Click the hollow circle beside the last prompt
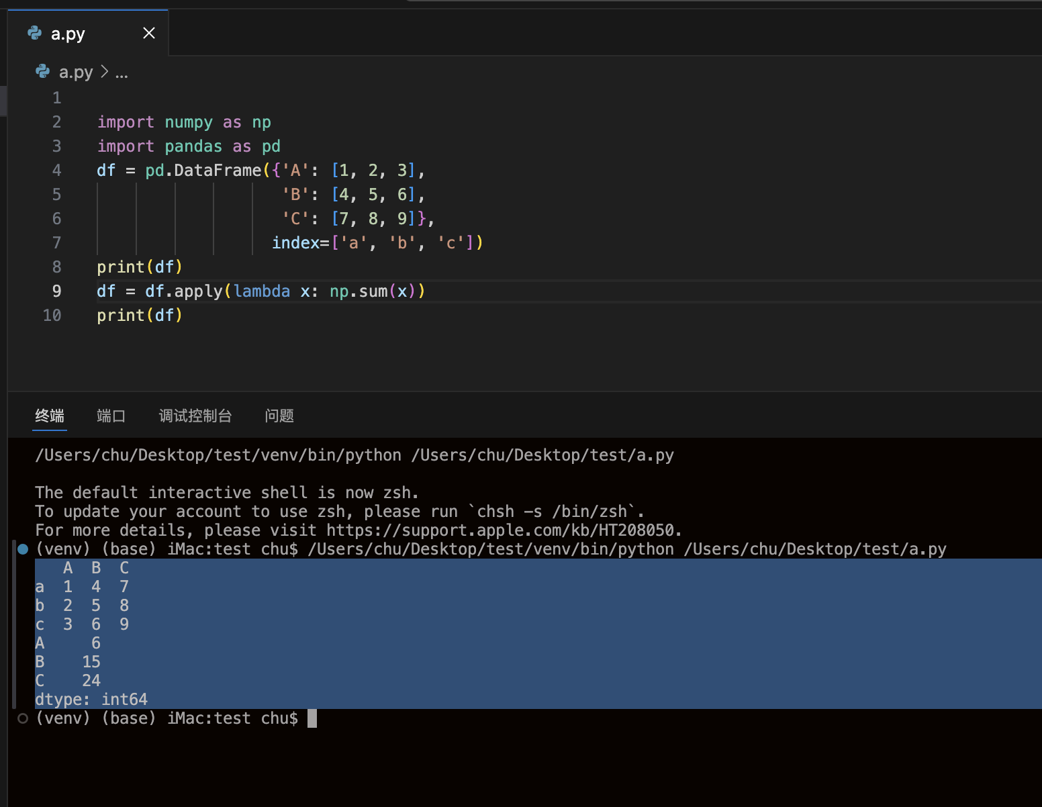Image resolution: width=1042 pixels, height=807 pixels. [23, 718]
